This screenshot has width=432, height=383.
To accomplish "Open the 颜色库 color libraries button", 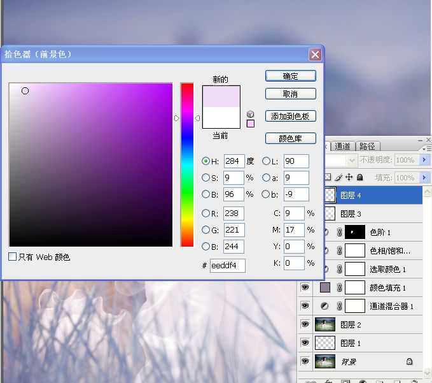I will click(290, 138).
